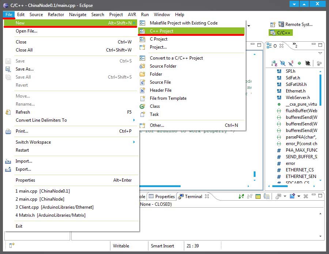
Task: Choose Export... from File menu
Action: (x=71, y=169)
